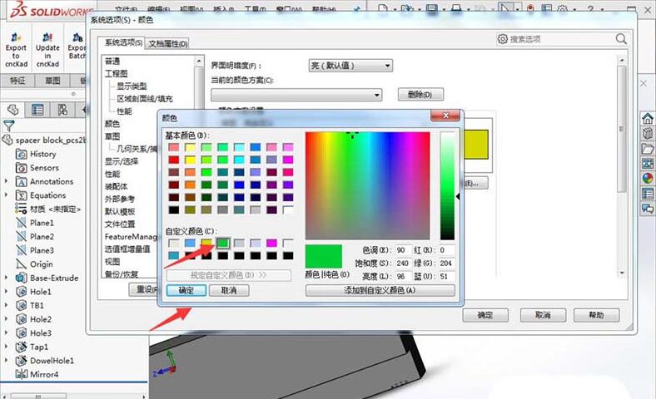Open the 草图 CommandManager tab
656x399 pixels.
tap(52, 81)
